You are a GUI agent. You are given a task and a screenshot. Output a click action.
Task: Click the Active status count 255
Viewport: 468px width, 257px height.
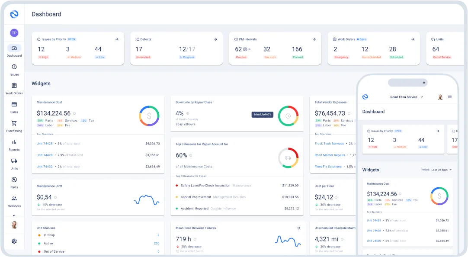[157, 244]
